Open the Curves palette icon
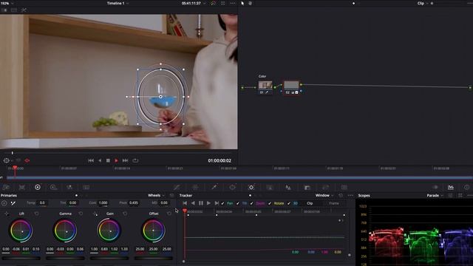473x266 pixels. [177, 187]
